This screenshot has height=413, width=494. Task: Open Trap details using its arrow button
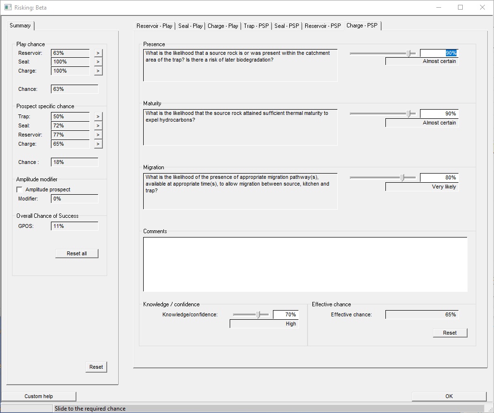pyautogui.click(x=98, y=116)
